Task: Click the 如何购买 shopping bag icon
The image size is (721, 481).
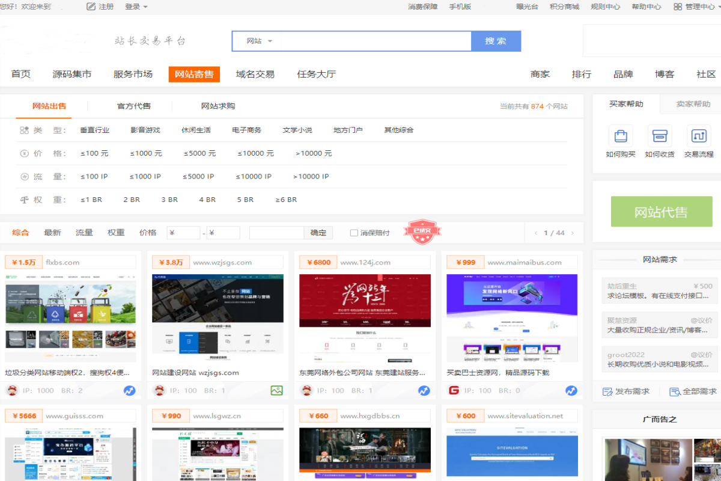Action: pos(621,136)
